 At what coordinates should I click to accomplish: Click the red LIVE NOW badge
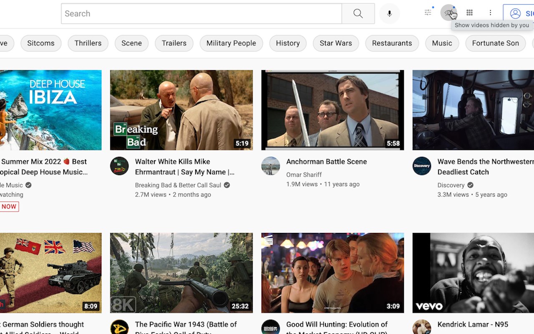9,206
